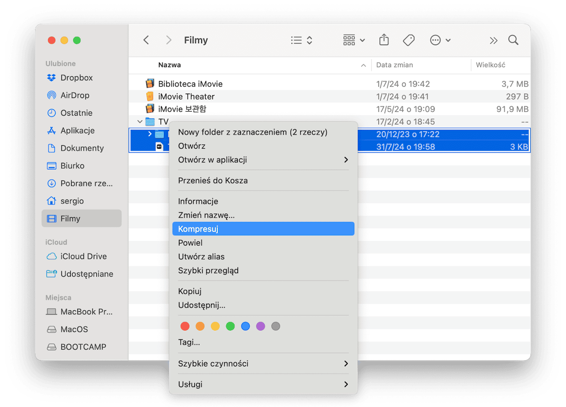Select iMovie Theater file icon
The height and width of the screenshot is (407, 566).
point(149,96)
